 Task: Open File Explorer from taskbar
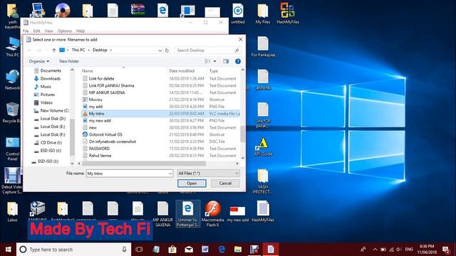point(238,250)
